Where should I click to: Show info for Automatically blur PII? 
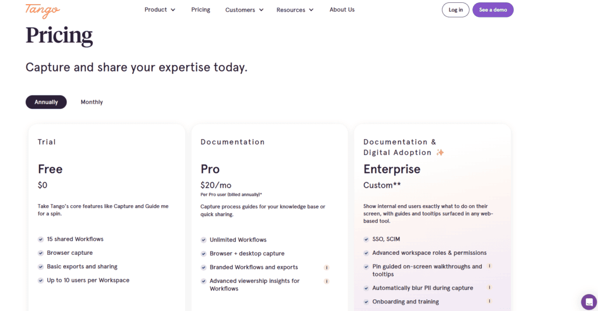(x=489, y=288)
